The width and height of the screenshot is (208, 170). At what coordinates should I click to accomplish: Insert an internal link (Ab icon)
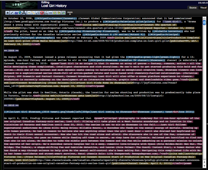tap(16, 13)
